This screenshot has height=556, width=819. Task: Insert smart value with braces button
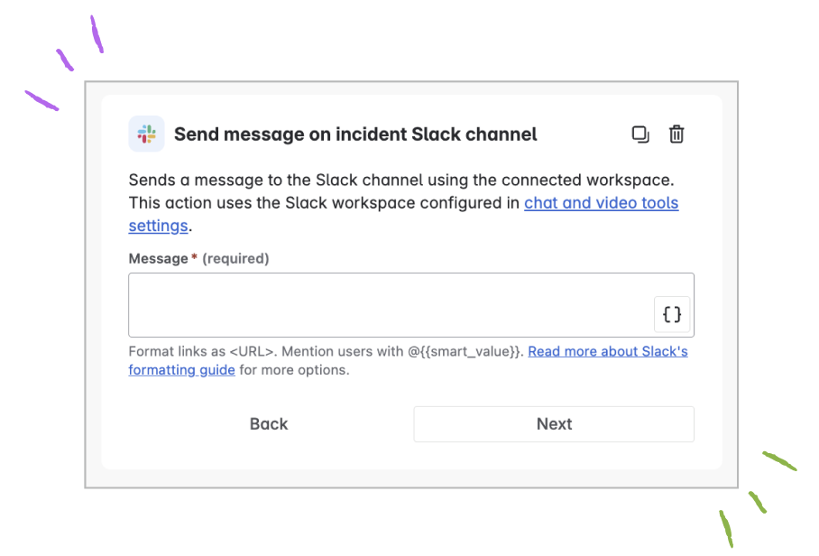(672, 314)
